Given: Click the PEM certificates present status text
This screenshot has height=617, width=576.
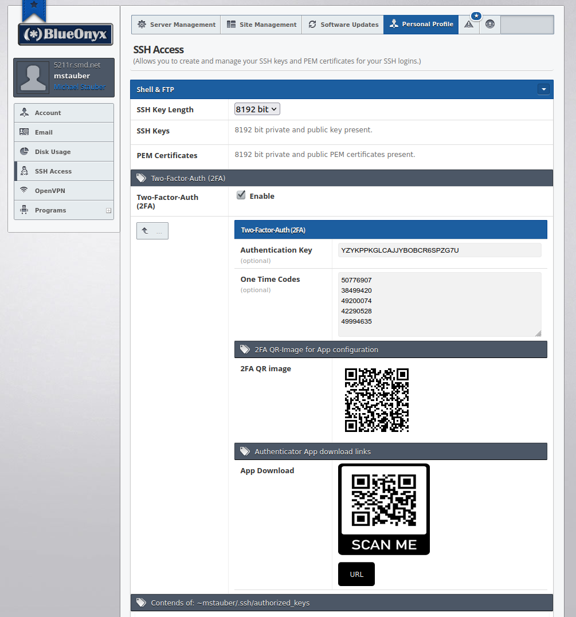Looking at the screenshot, I should [x=325, y=155].
